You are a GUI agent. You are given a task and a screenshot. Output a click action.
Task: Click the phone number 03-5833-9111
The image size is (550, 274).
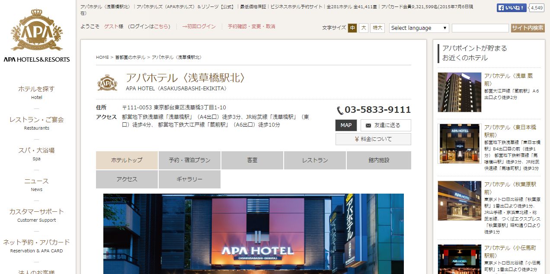pos(378,110)
